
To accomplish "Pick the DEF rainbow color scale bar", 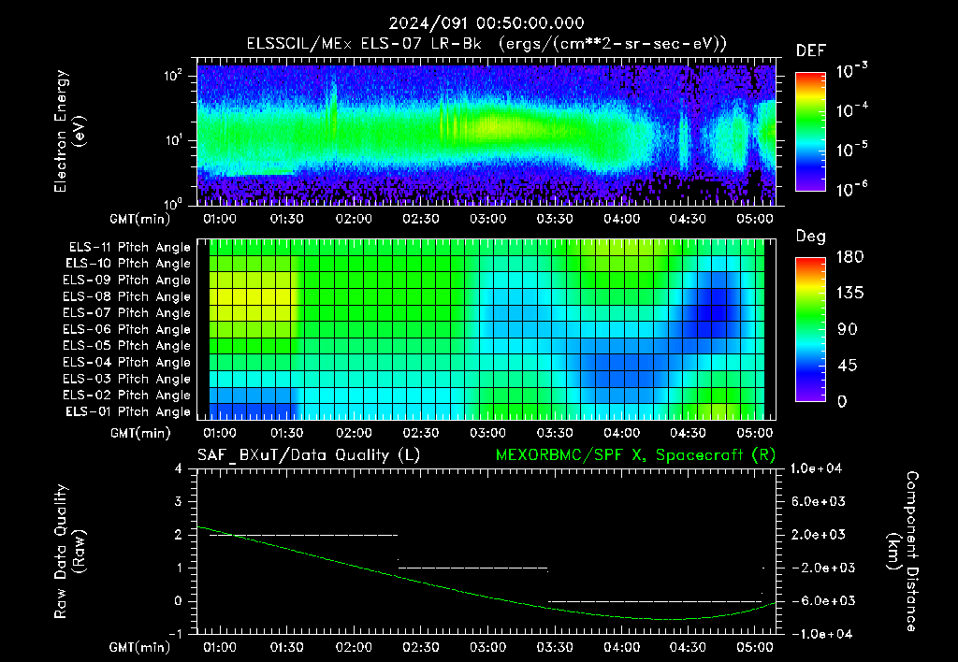I will 810,131.
